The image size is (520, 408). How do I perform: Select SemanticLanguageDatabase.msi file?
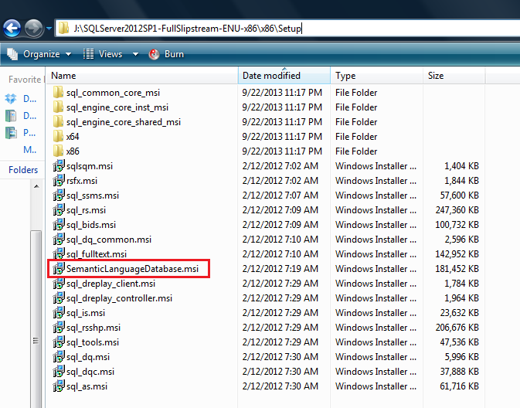click(x=132, y=269)
